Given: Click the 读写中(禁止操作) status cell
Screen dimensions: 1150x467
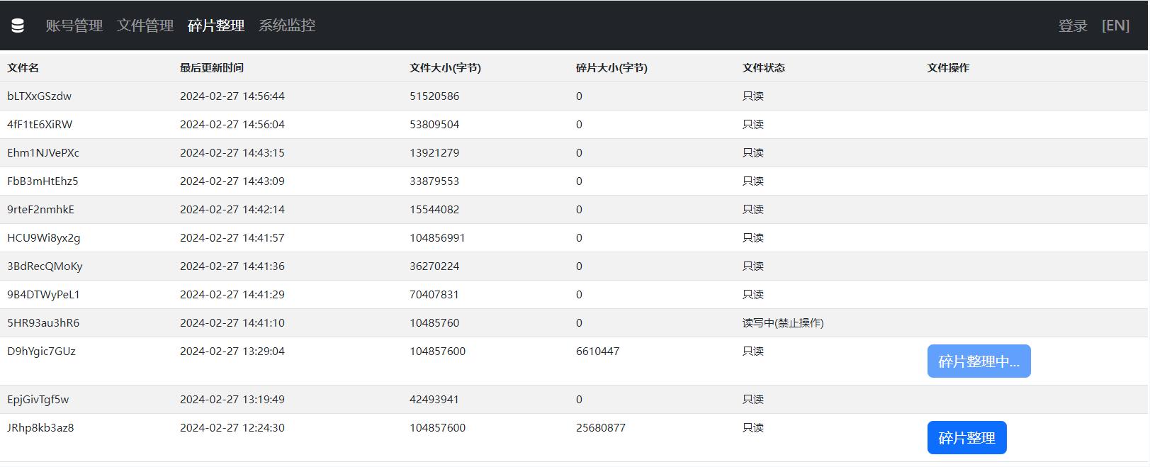Looking at the screenshot, I should [783, 323].
